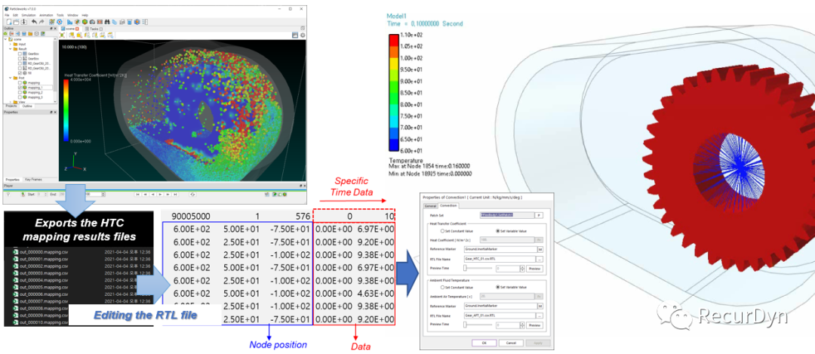Collapse the Post folder in Outline tree
815x354 pixels.
click(11, 78)
